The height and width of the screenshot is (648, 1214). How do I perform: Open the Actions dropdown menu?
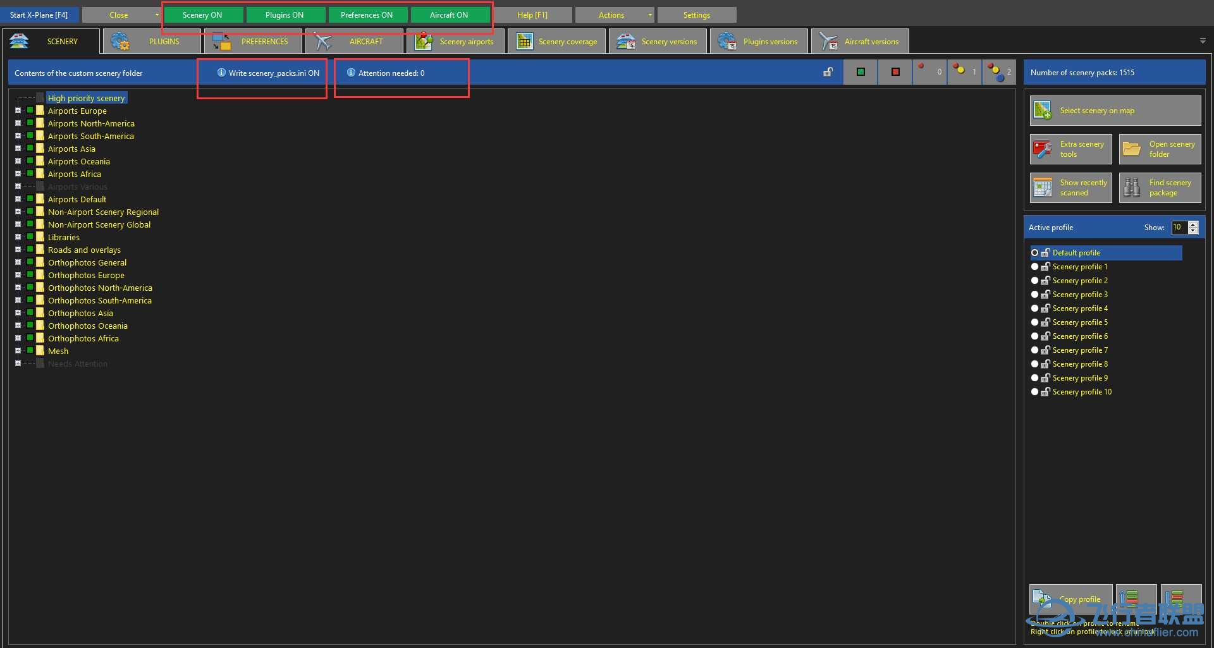point(614,15)
